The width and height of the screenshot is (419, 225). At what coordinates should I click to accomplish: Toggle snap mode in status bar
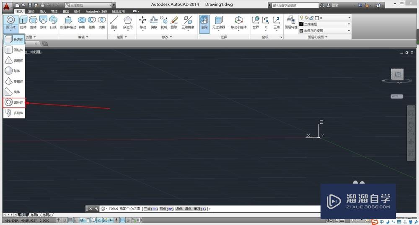pos(65,220)
